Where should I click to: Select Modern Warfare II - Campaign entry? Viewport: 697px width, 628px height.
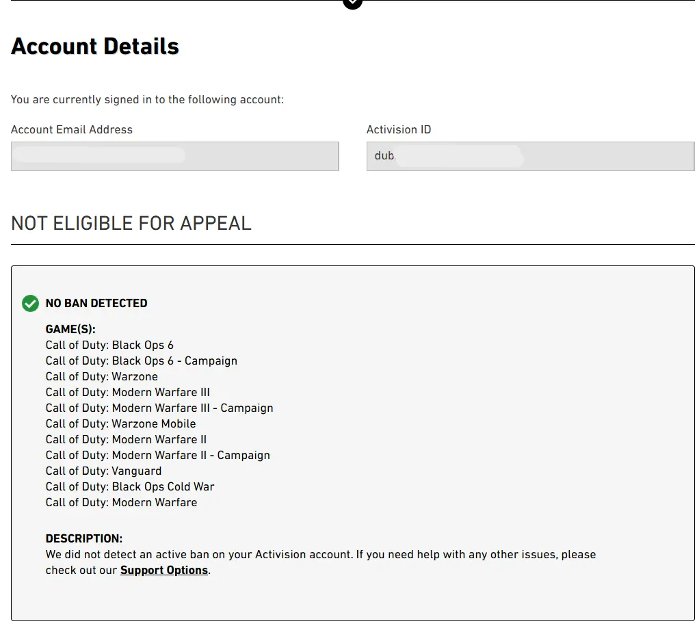157,455
